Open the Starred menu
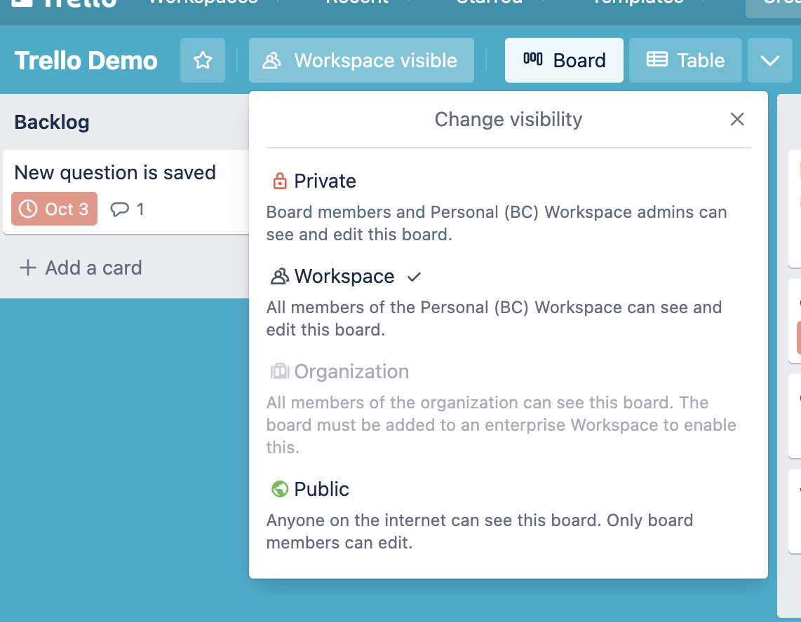 point(487,4)
